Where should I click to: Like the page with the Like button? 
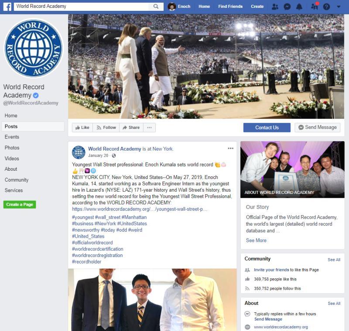click(x=82, y=128)
